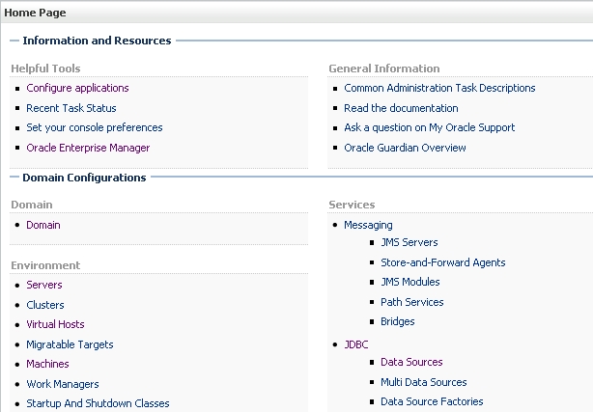Image resolution: width=593 pixels, height=412 pixels.
Task: View Oracle Guardian Overview
Action: (x=405, y=148)
